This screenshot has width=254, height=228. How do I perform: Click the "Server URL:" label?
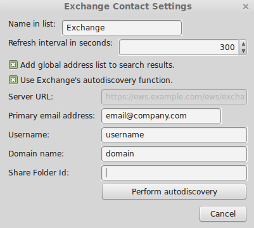(x=31, y=97)
